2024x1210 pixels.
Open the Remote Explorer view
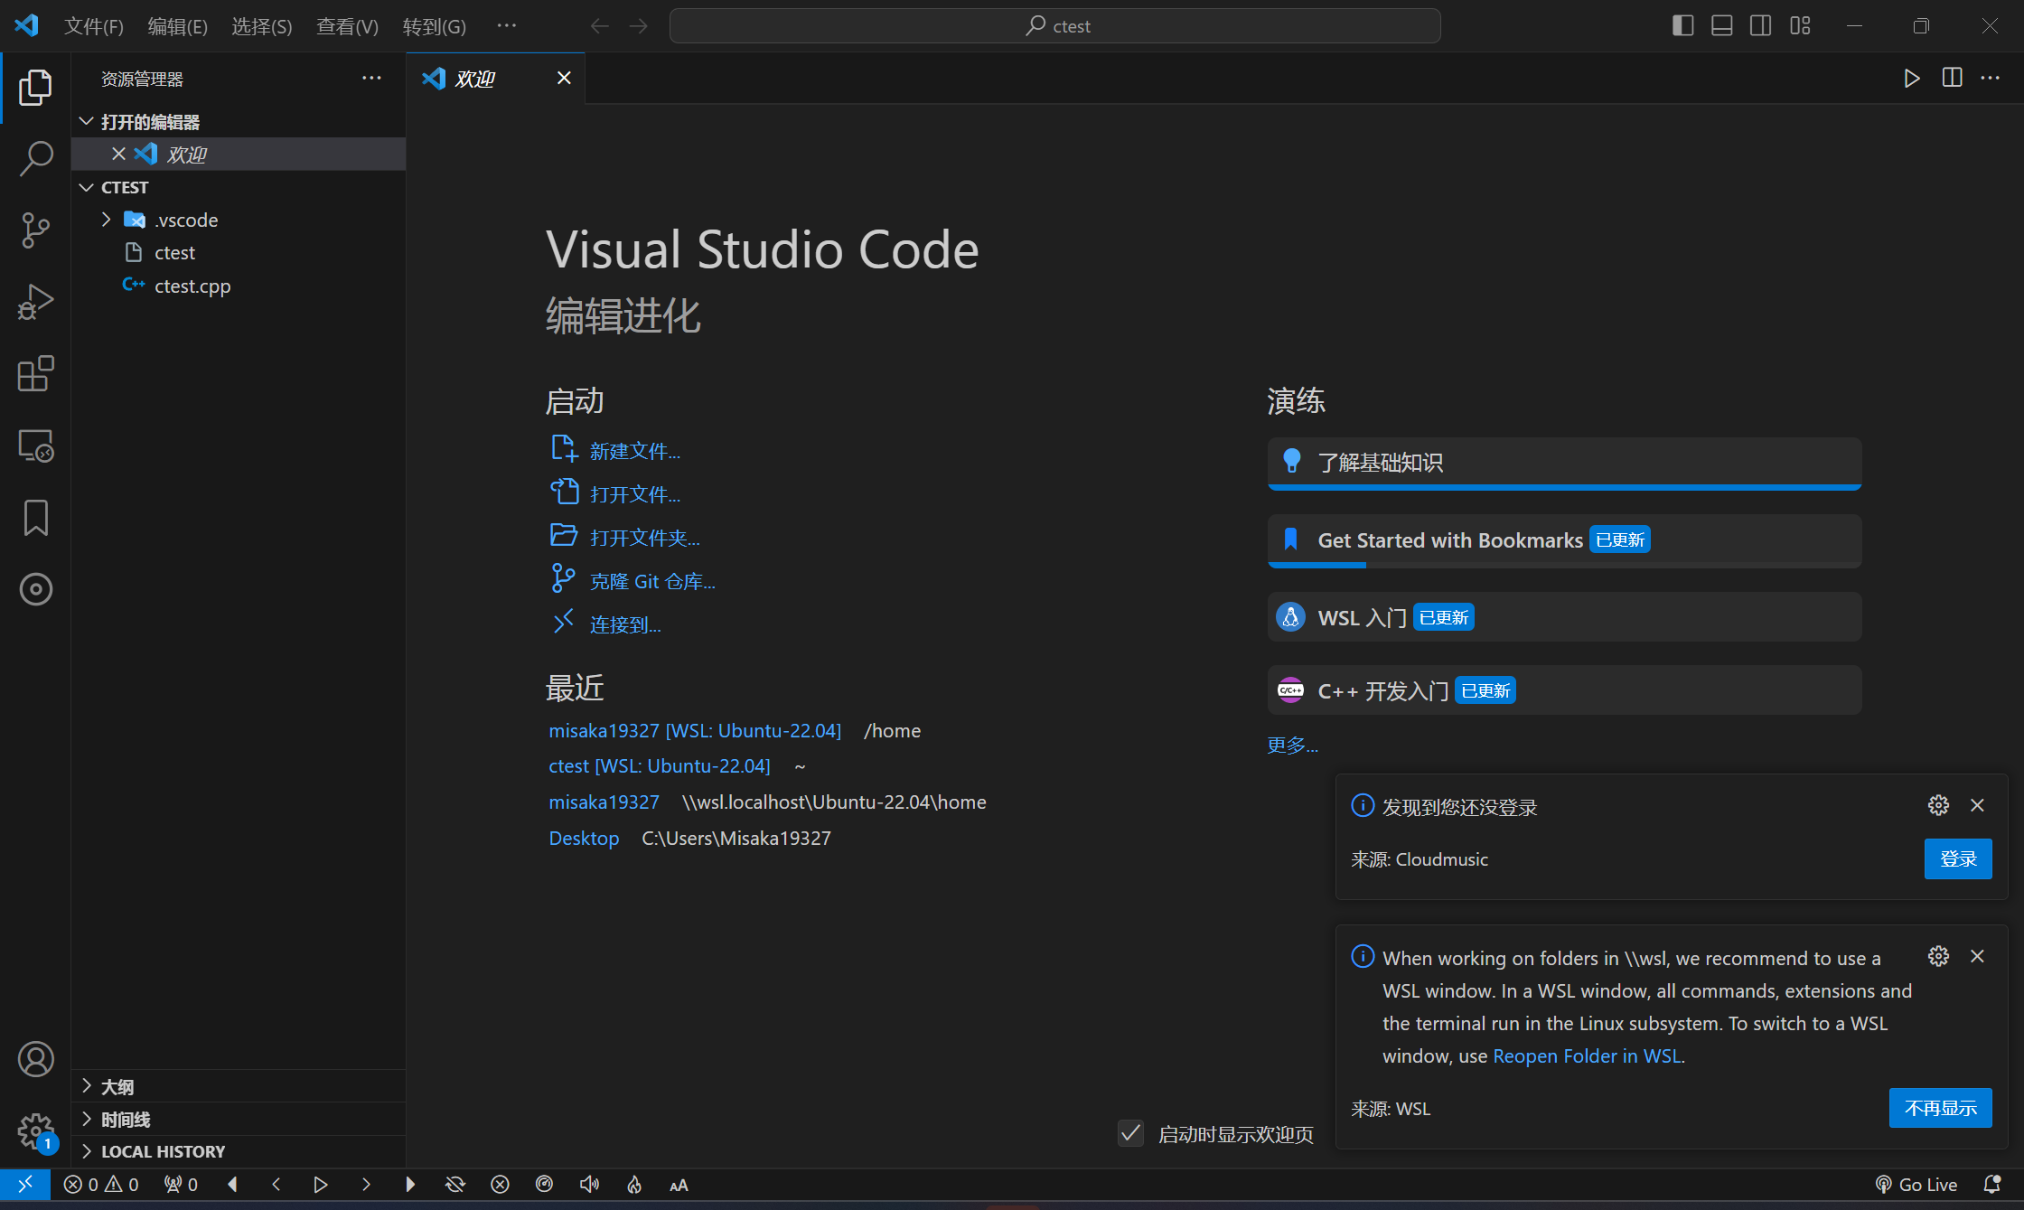click(35, 446)
